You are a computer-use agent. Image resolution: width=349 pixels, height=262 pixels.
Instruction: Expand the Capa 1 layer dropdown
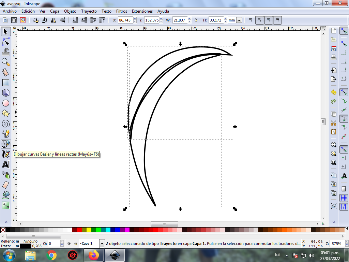tap(102, 244)
